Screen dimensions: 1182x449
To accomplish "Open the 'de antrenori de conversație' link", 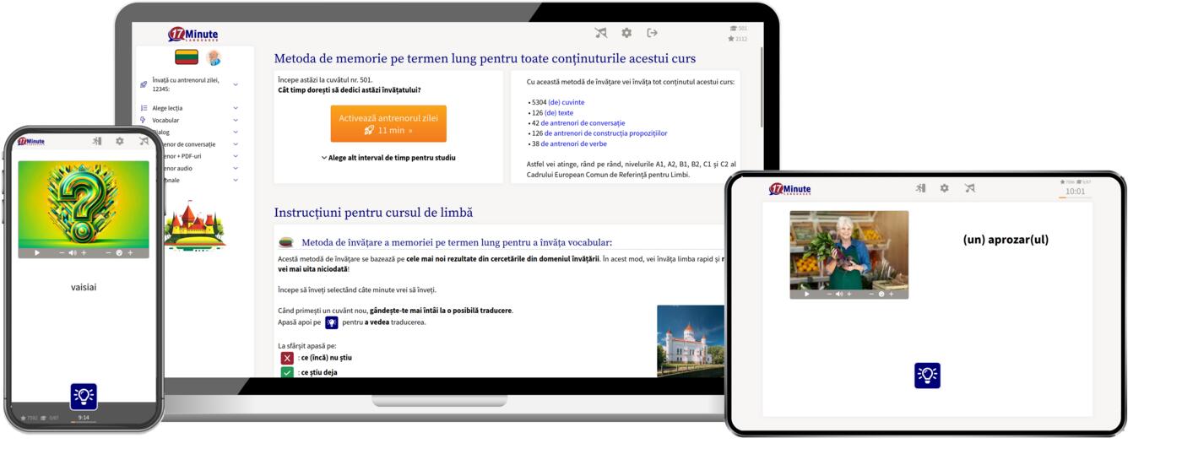I will (583, 123).
